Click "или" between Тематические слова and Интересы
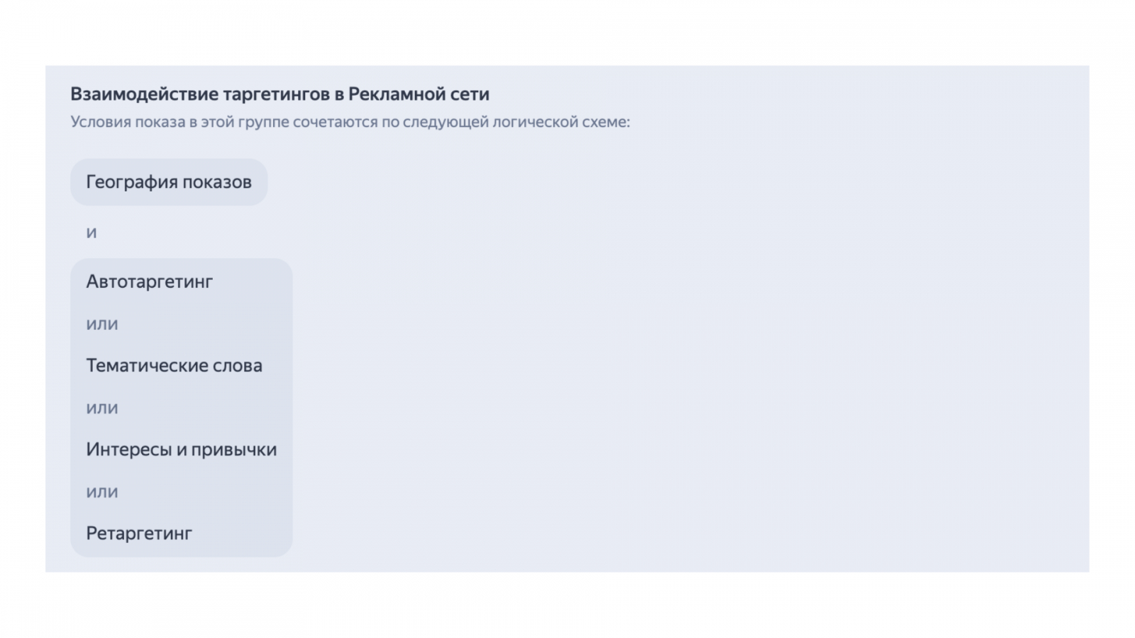Viewport: 1135px width, 638px height. point(102,408)
